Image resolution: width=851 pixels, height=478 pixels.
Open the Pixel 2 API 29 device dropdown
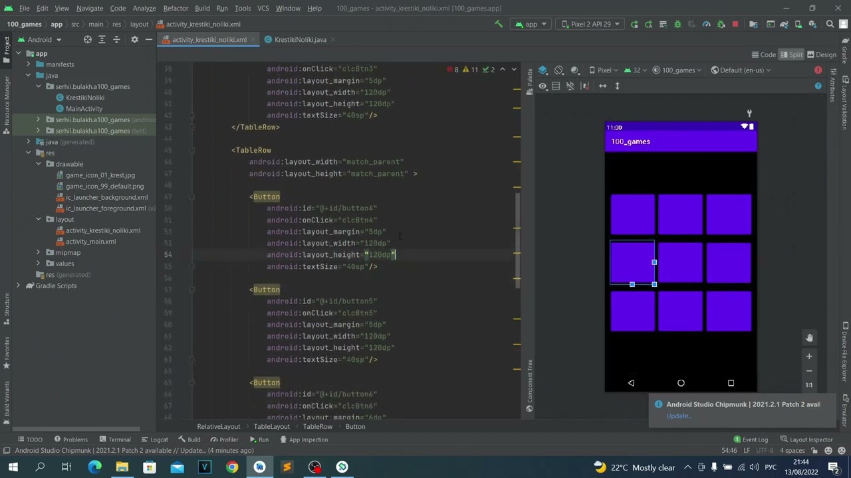coord(590,24)
